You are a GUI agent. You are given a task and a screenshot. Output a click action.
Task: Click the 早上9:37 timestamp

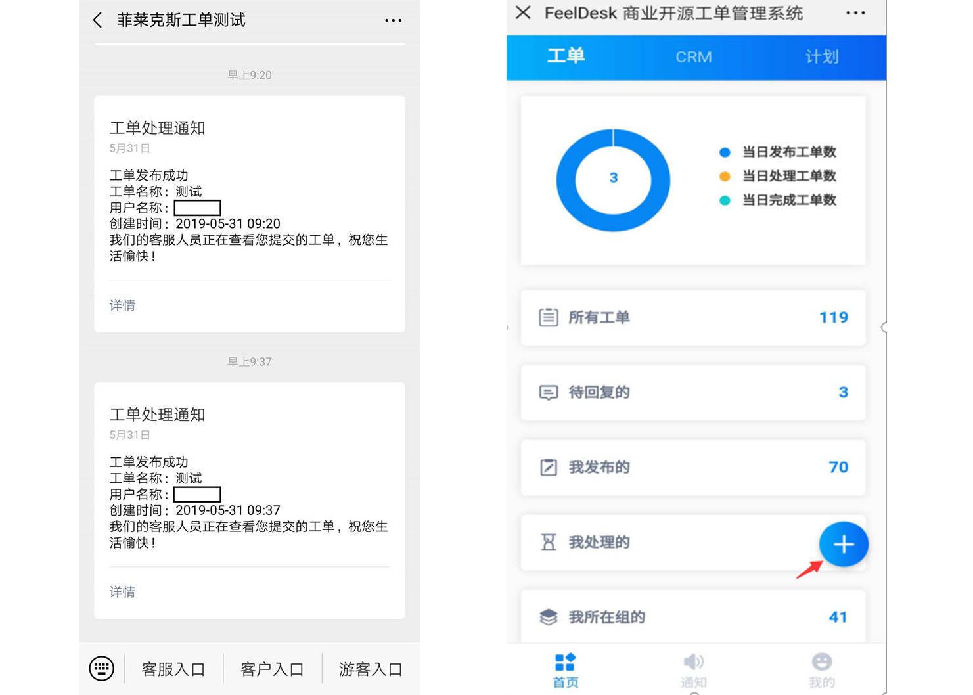(x=250, y=361)
